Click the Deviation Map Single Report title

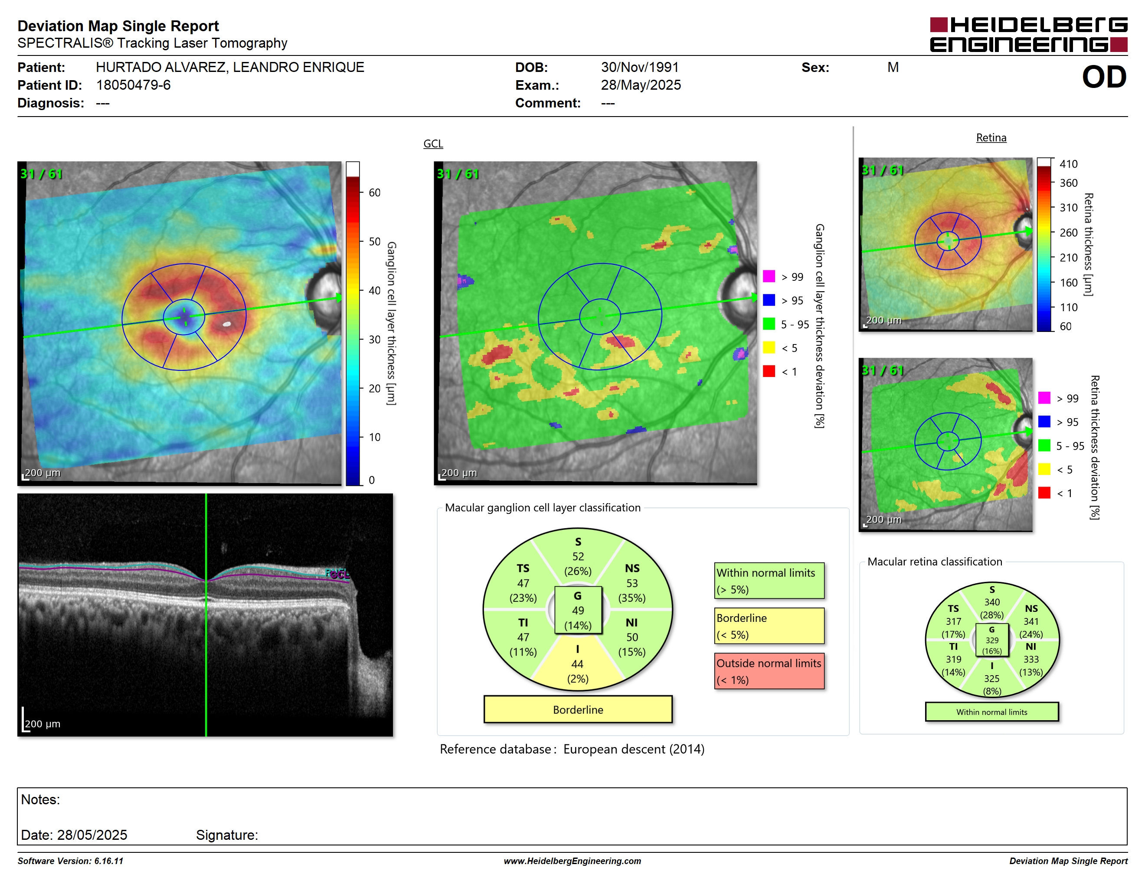click(x=118, y=26)
